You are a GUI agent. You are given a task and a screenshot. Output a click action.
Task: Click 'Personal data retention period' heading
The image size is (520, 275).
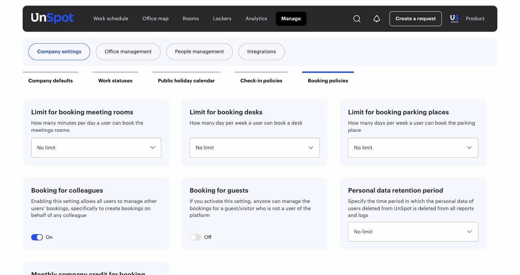pos(396,191)
